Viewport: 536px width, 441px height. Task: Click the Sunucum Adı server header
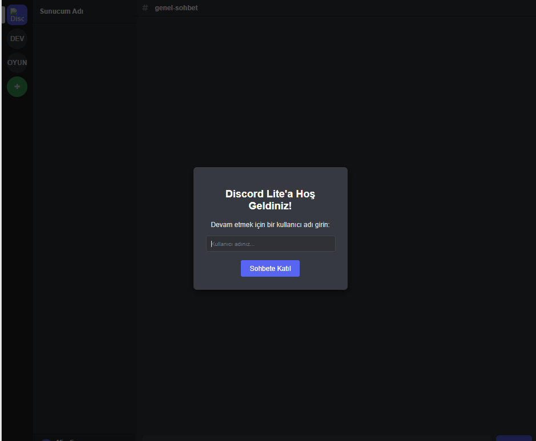pos(62,11)
